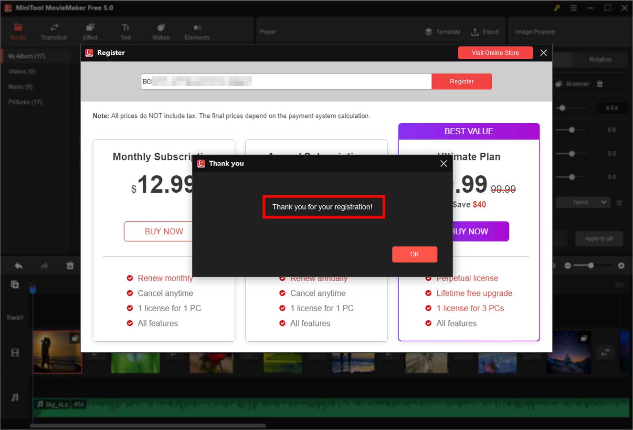Open the Effect tab
Screen dimensions: 633x430
[90, 31]
